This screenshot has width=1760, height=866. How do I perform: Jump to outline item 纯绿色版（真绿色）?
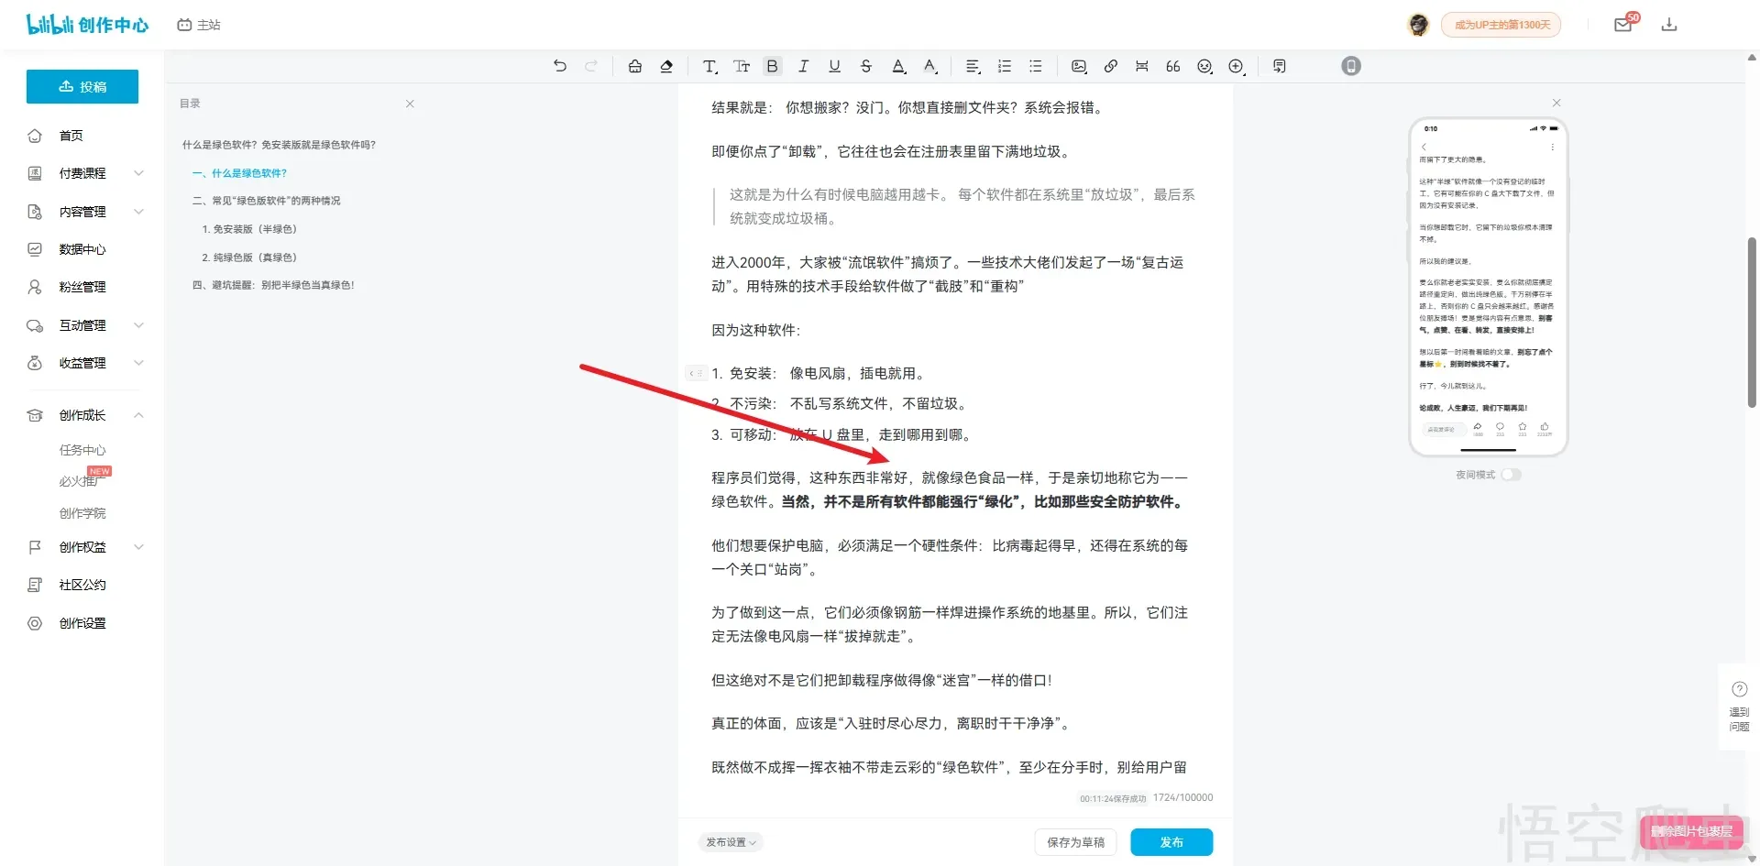click(249, 258)
